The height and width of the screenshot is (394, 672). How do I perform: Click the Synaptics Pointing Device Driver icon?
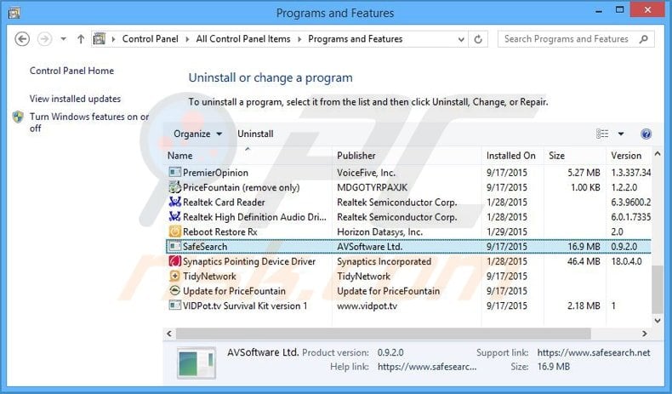pyautogui.click(x=174, y=261)
